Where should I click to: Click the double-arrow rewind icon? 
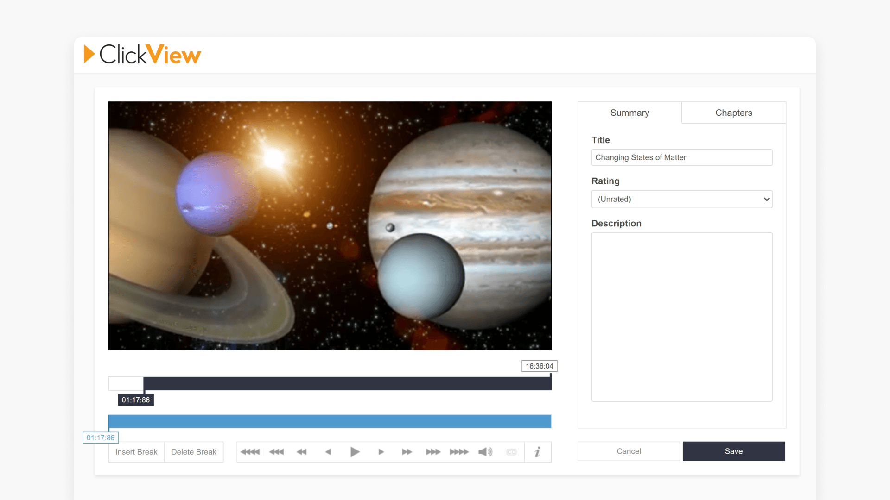click(302, 451)
